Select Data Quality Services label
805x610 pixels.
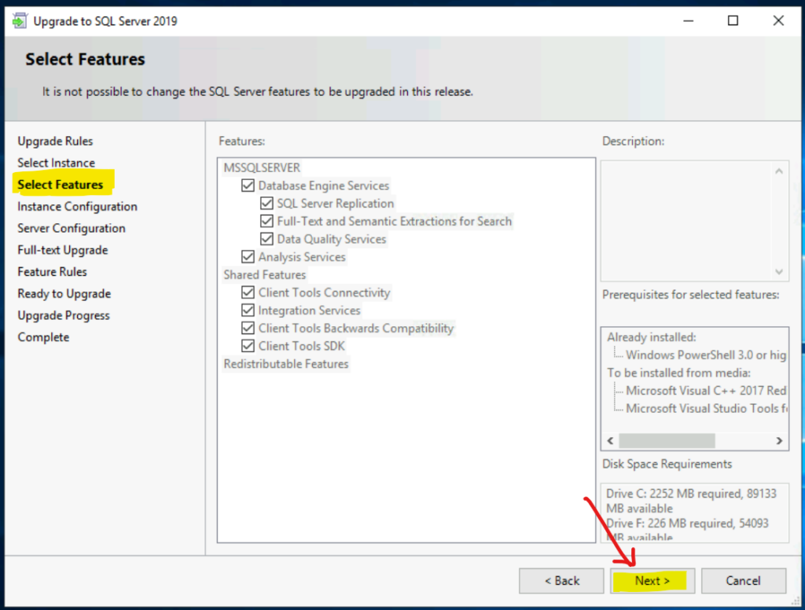(331, 239)
